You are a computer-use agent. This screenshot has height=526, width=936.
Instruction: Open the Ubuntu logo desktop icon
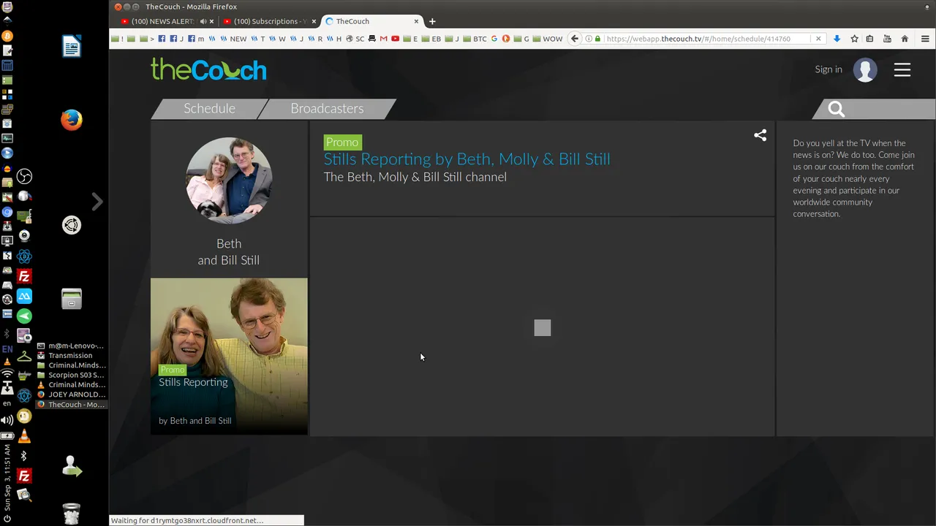pyautogui.click(x=72, y=225)
